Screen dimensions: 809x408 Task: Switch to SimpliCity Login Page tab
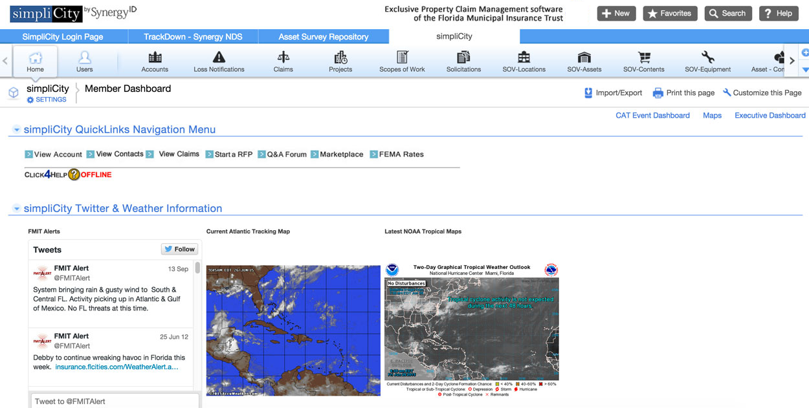click(63, 37)
